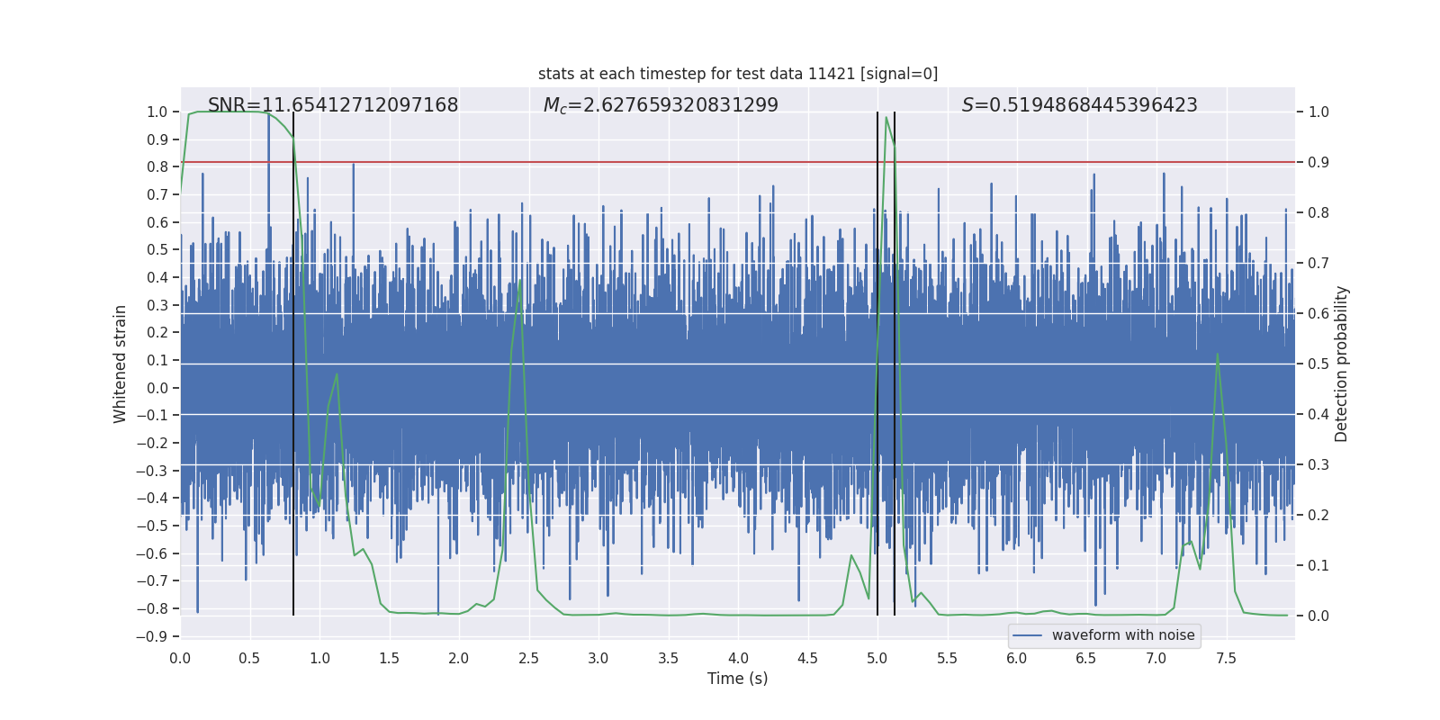Click the x-axis tick label 7.5

pos(1226,658)
